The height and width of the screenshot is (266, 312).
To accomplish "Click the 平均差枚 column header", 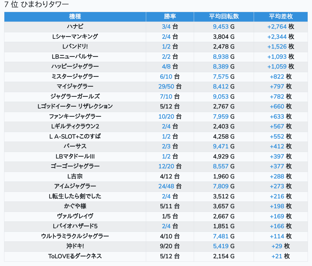I will [x=281, y=16].
